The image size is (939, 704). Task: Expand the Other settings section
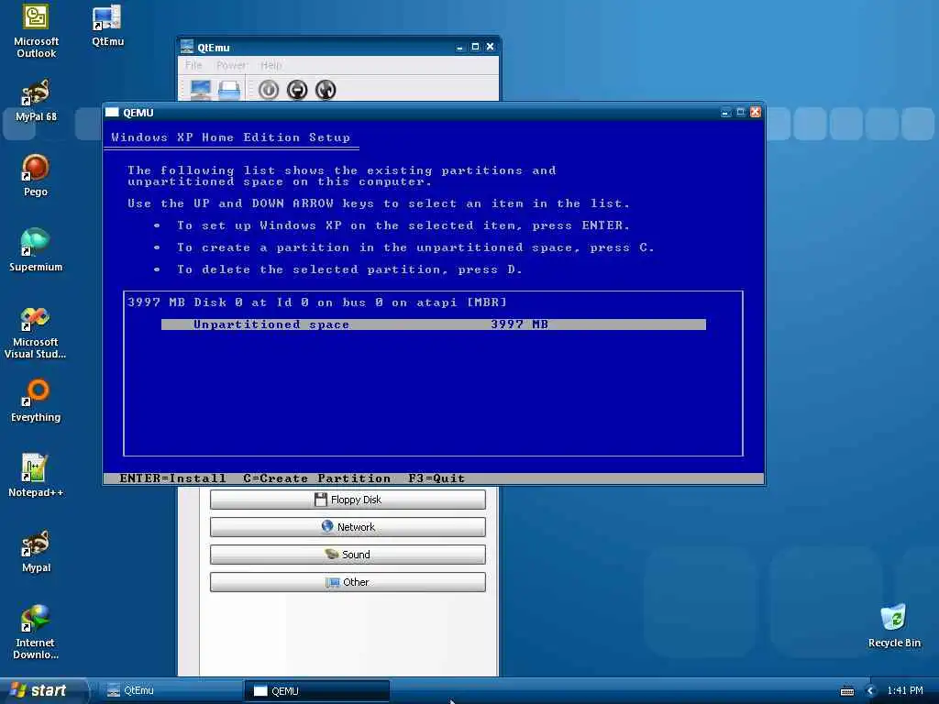pos(348,582)
